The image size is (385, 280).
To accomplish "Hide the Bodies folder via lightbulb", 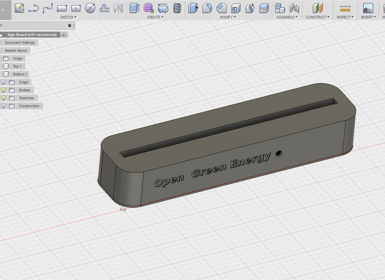I will pos(4,90).
